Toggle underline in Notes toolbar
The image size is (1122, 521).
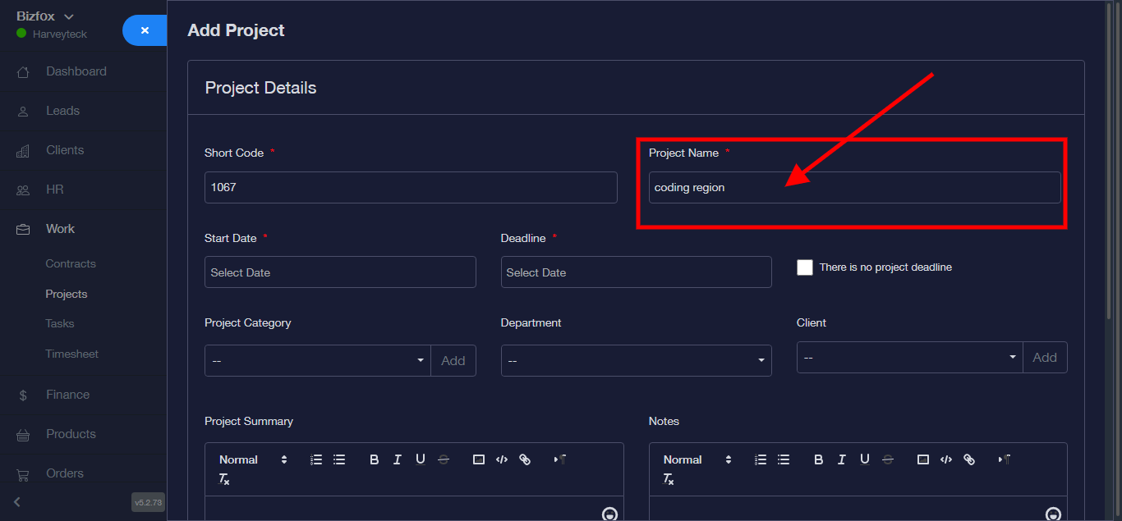(864, 459)
